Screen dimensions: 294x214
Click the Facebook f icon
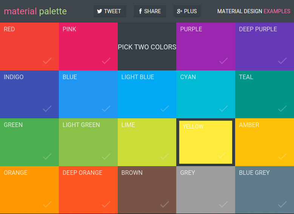click(140, 11)
